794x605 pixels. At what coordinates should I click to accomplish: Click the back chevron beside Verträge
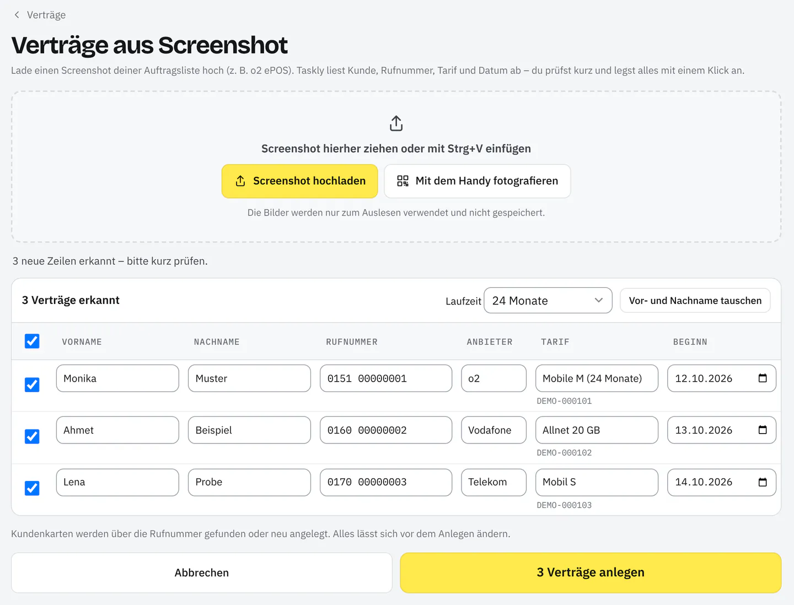pyautogui.click(x=17, y=15)
